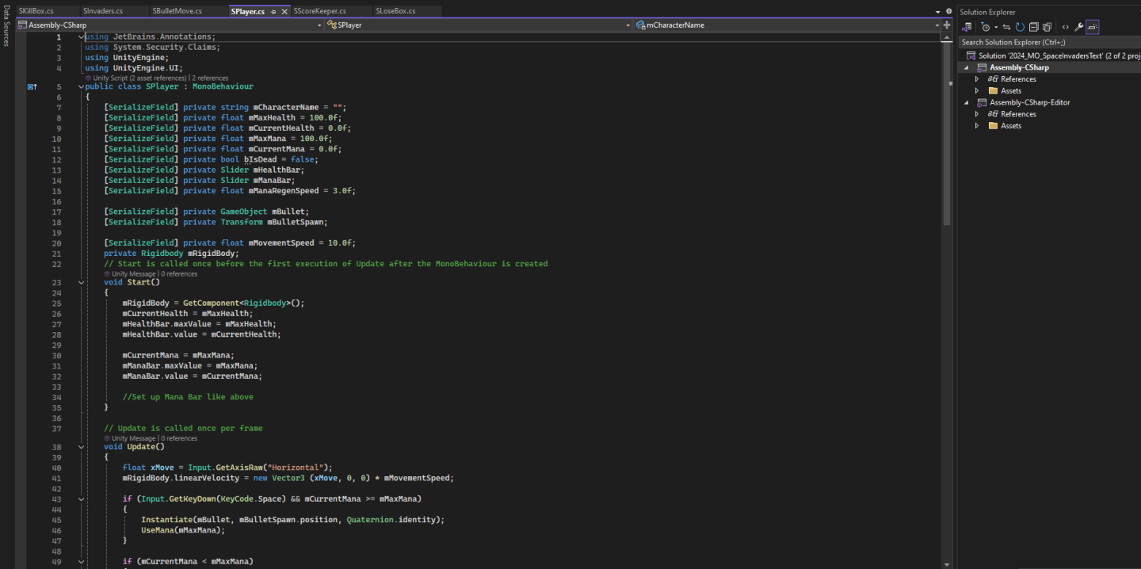Click '0 references' CodeLens above Start method
This screenshot has height=569, width=1141.
pyautogui.click(x=179, y=274)
